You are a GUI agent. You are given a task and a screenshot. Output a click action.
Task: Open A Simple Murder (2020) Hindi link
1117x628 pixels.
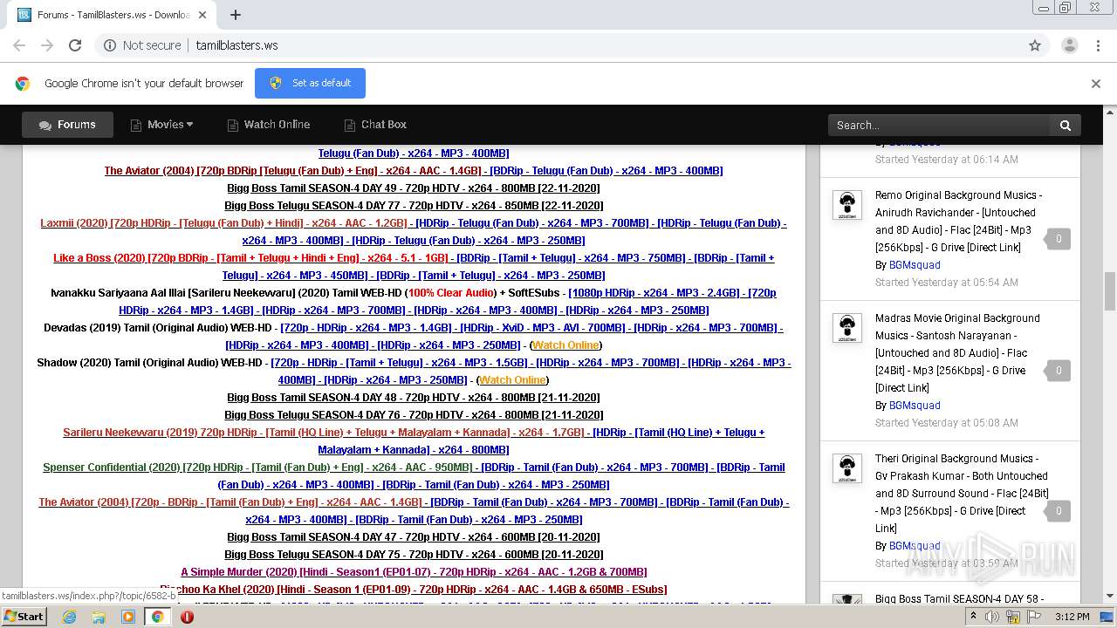[414, 572]
